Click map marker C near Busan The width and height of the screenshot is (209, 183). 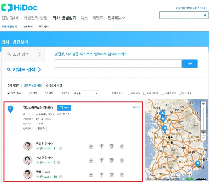[x=198, y=164]
